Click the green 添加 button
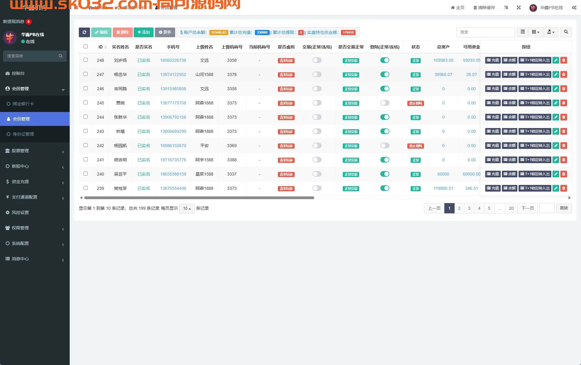Image resolution: width=581 pixels, height=365 pixels. (x=143, y=32)
